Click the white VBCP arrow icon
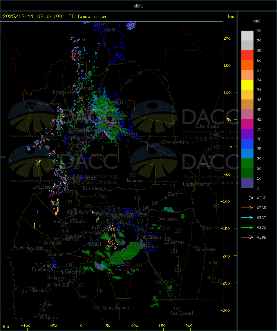Viewport: 277px width, 331px height. pos(247,198)
